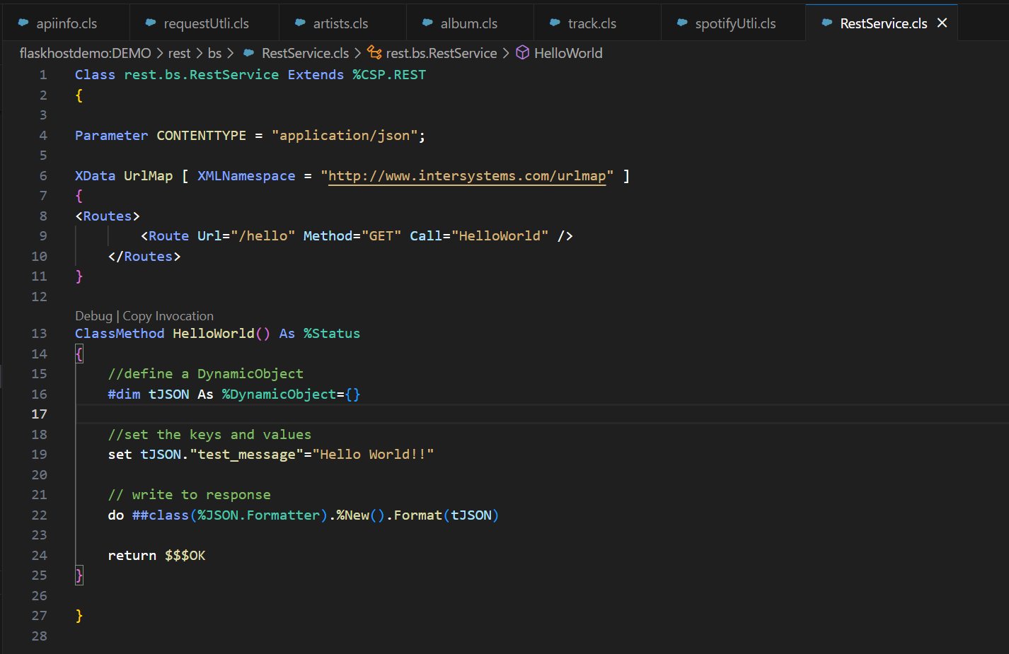
Task: Click the apiinfo.cls tab file icon
Action: (x=23, y=23)
